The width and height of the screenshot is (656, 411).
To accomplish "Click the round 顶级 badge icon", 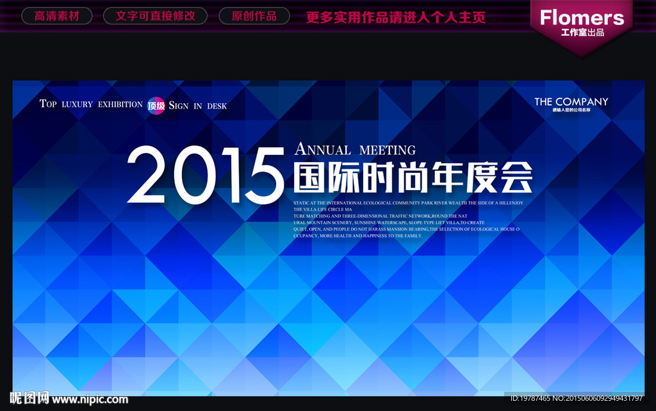I will tap(156, 106).
